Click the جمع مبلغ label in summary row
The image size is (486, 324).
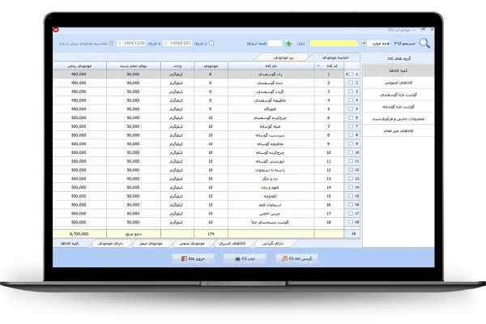point(134,234)
